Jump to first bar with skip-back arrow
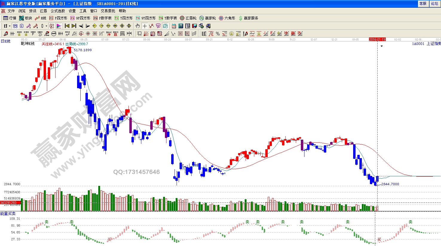The image size is (441, 246). click(67, 26)
